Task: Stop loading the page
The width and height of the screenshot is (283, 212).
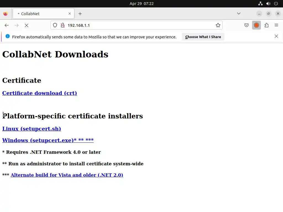Action: [x=27, y=25]
